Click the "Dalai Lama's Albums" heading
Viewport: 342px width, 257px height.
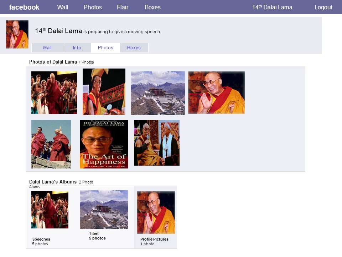(53, 182)
